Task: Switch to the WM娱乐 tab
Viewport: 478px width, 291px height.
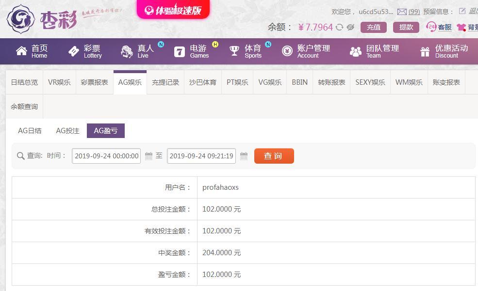Action: tap(409, 82)
